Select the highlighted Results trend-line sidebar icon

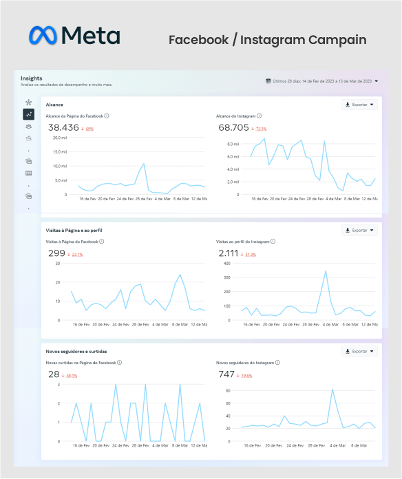[x=29, y=114]
